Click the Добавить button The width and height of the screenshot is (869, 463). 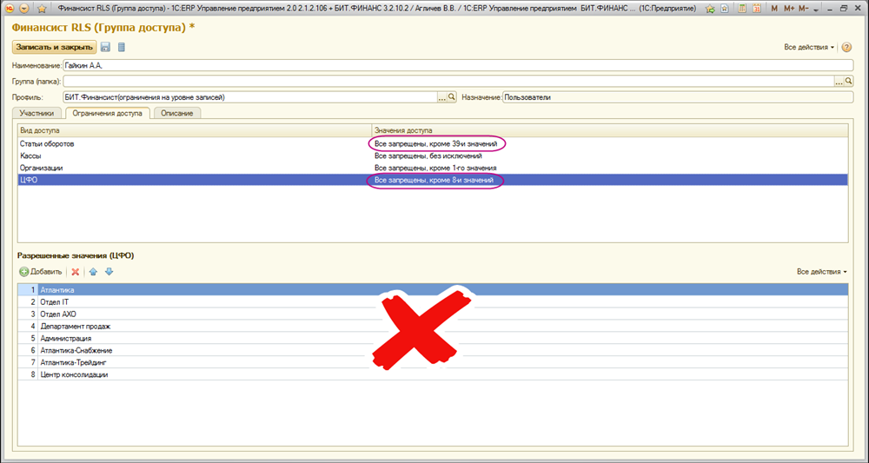point(40,272)
